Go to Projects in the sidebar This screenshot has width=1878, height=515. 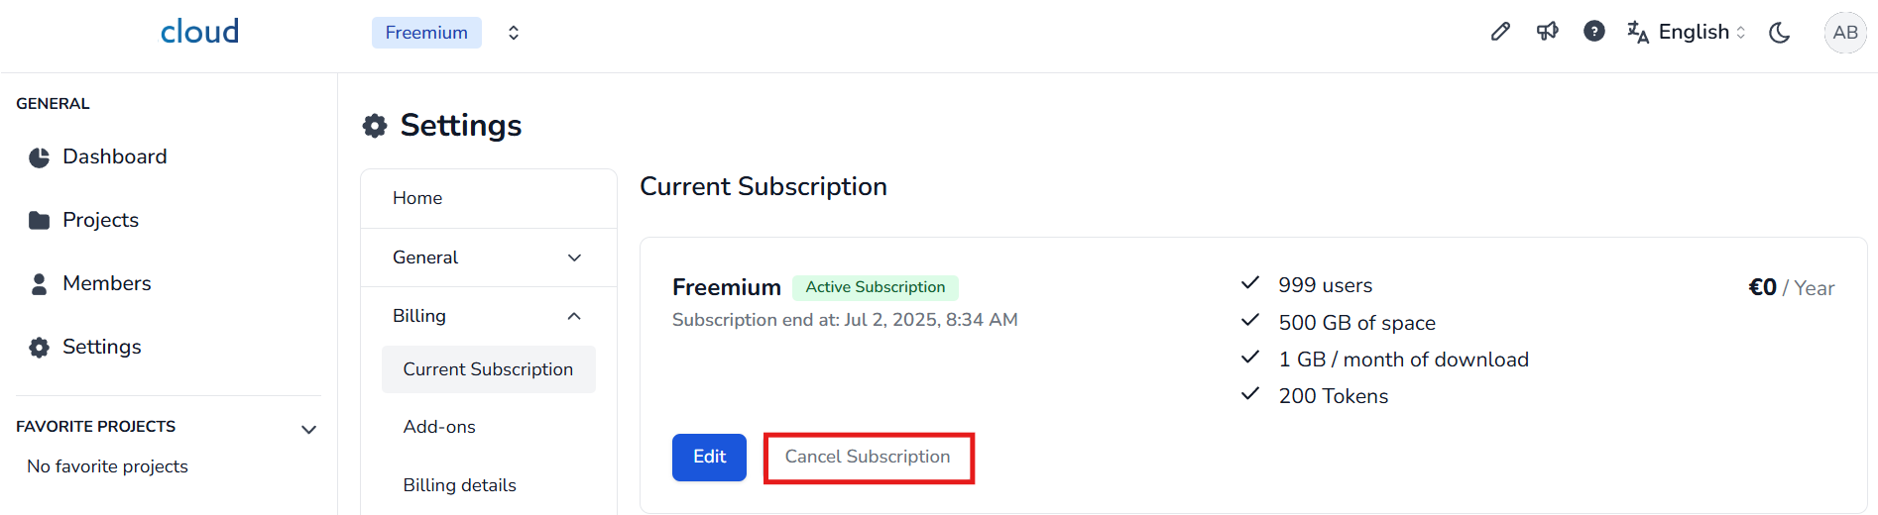[x=100, y=220]
